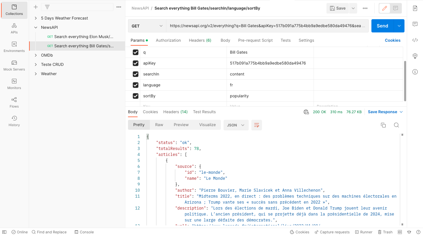Open the Documentation panel on the right sidebar
Image resolution: width=423 pixels, height=236 pixels.
(415, 8)
